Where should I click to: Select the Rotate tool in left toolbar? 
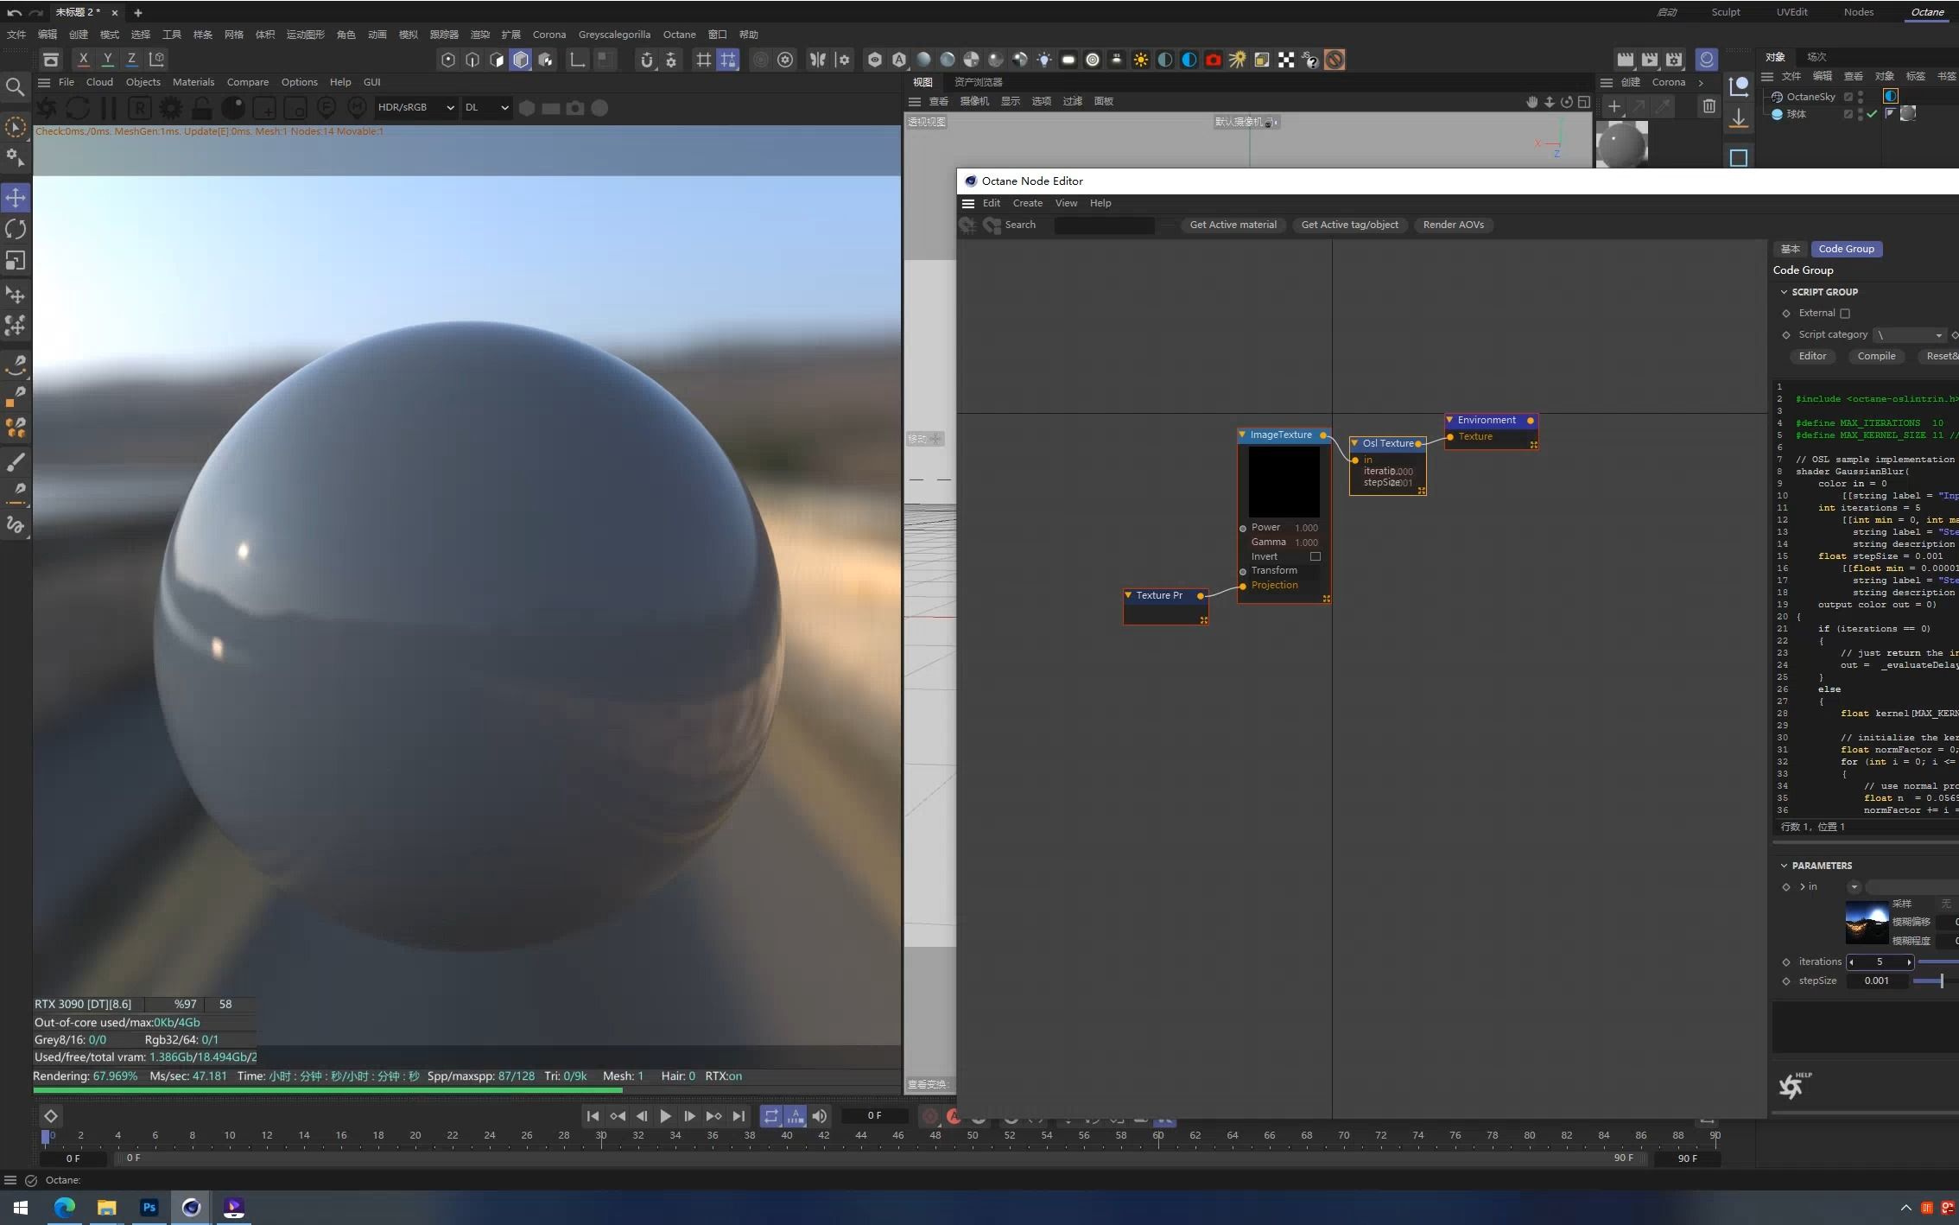click(x=16, y=229)
